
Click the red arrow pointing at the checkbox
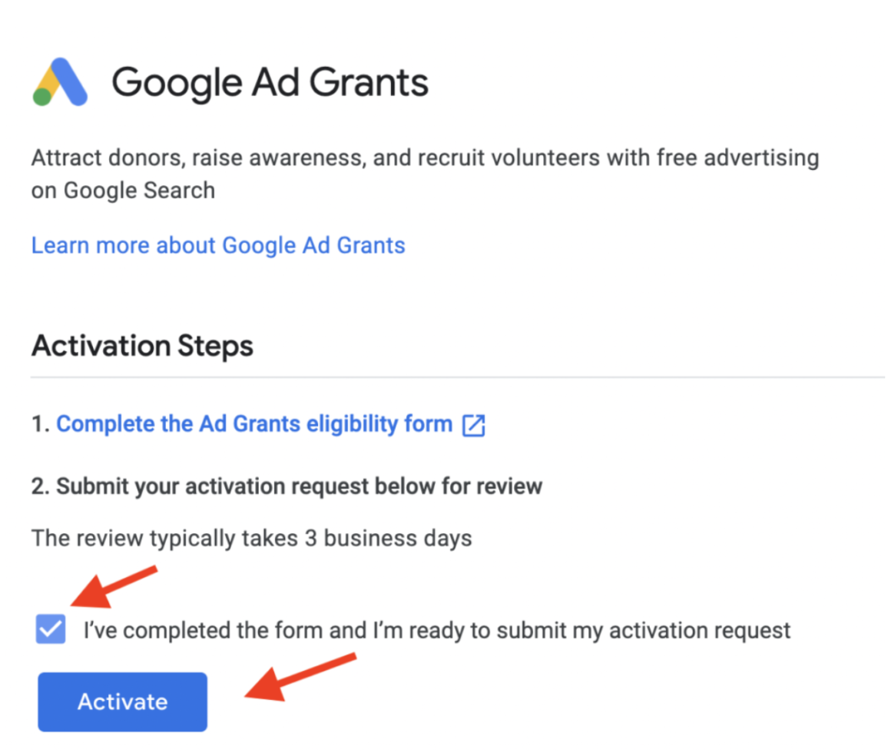click(x=113, y=585)
